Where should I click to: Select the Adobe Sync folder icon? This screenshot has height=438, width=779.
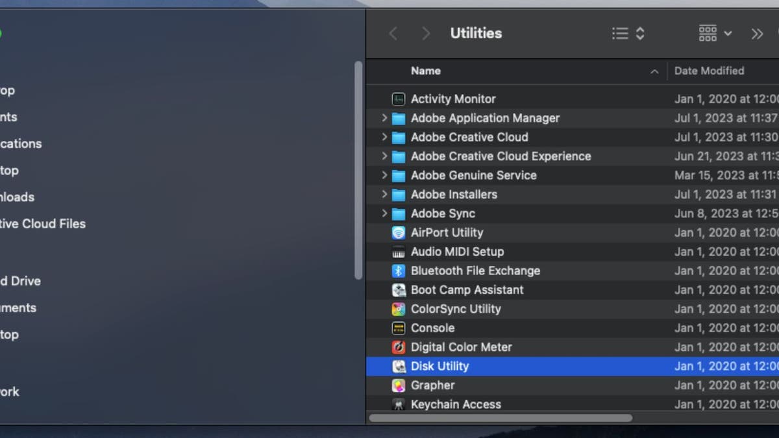tap(399, 214)
